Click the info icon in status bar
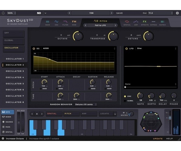 (x=3, y=139)
